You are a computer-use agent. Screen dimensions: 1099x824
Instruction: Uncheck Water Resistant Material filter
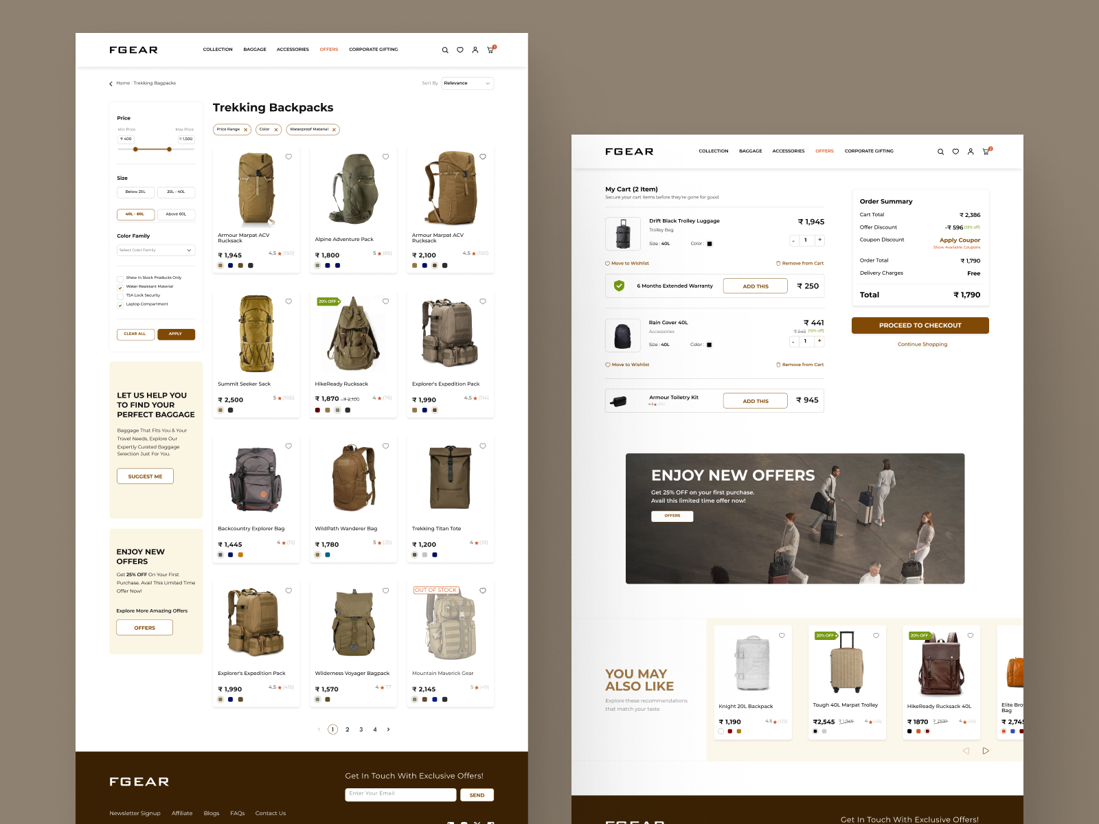[120, 286]
